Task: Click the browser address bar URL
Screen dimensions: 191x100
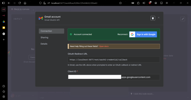Action: click(x=74, y=3)
